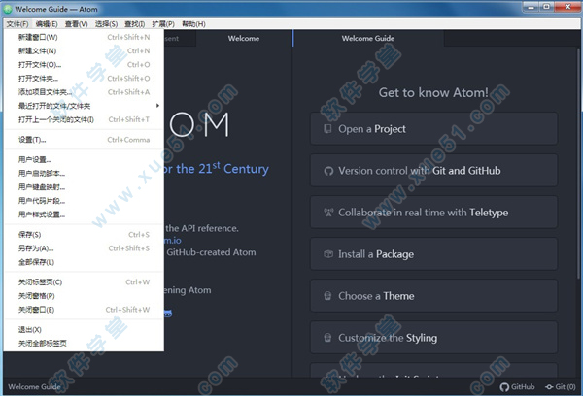The height and width of the screenshot is (396, 583).
Task: Click the open 文件(F) menu title
Action: click(17, 24)
